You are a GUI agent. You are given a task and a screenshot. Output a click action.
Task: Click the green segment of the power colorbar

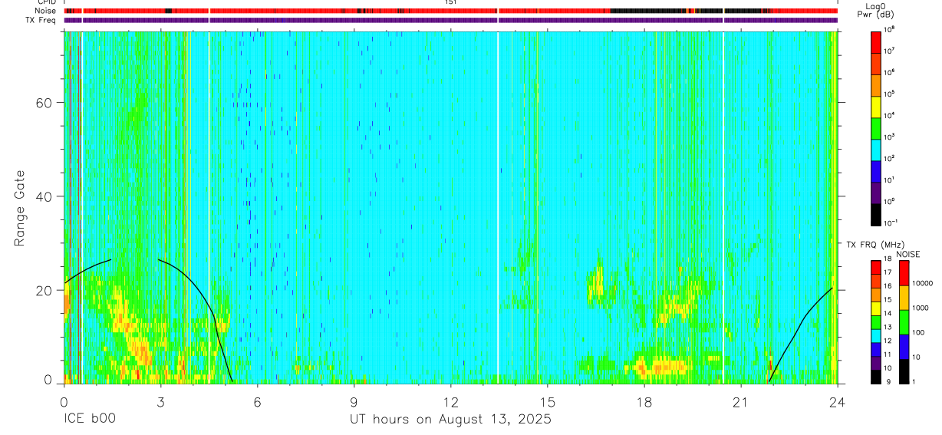pos(876,127)
